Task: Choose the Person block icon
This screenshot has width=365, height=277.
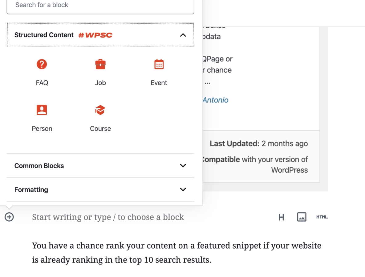Action: 42,110
